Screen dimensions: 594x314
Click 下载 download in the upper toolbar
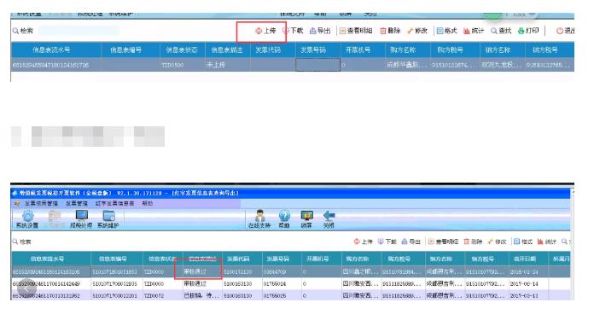point(293,31)
